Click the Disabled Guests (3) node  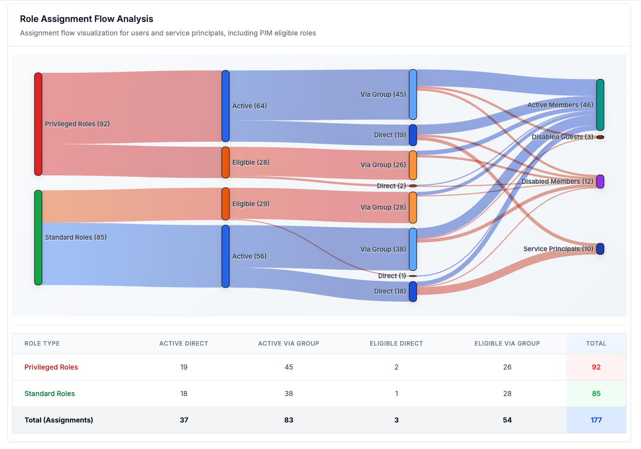coord(600,137)
